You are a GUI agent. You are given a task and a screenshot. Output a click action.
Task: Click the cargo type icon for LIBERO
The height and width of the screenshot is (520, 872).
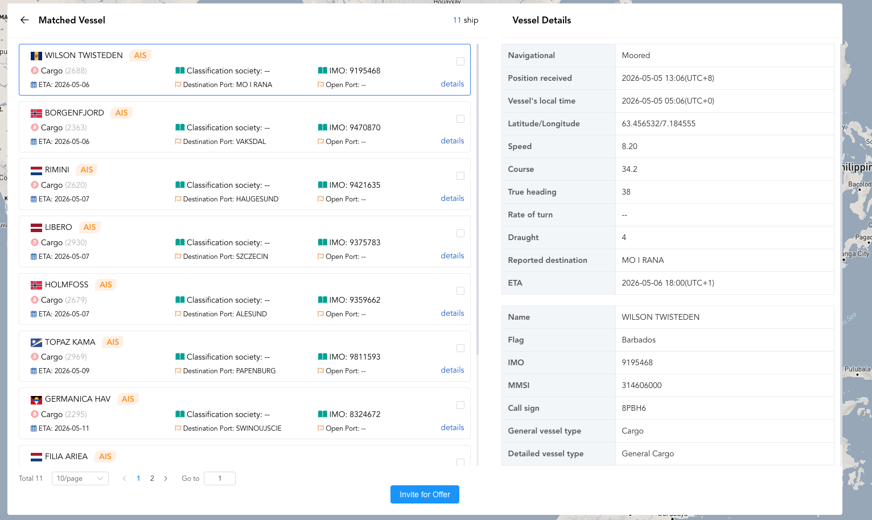click(35, 242)
